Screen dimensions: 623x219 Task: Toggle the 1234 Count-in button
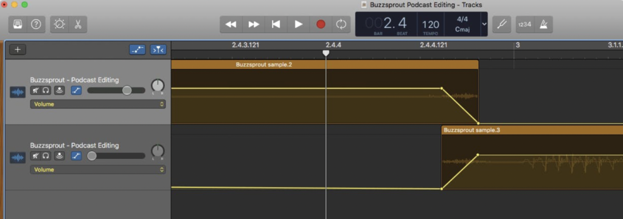[524, 24]
